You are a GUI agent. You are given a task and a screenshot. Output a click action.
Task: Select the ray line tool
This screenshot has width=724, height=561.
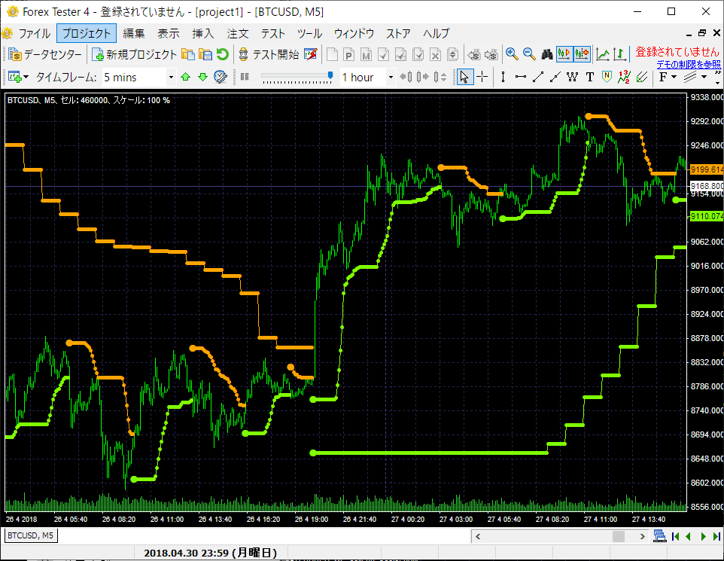[x=555, y=77]
